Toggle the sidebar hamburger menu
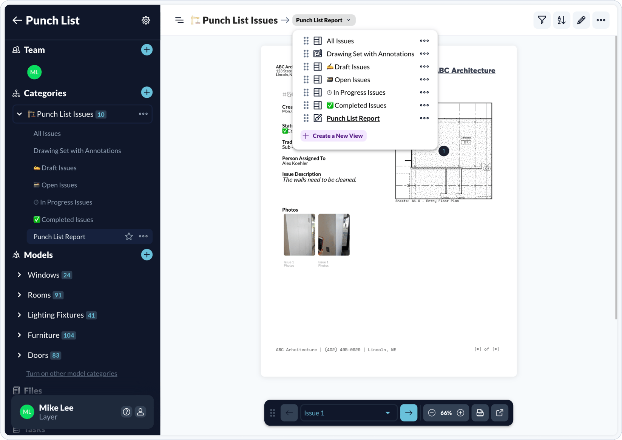Image resolution: width=622 pixels, height=440 pixels. pyautogui.click(x=179, y=20)
